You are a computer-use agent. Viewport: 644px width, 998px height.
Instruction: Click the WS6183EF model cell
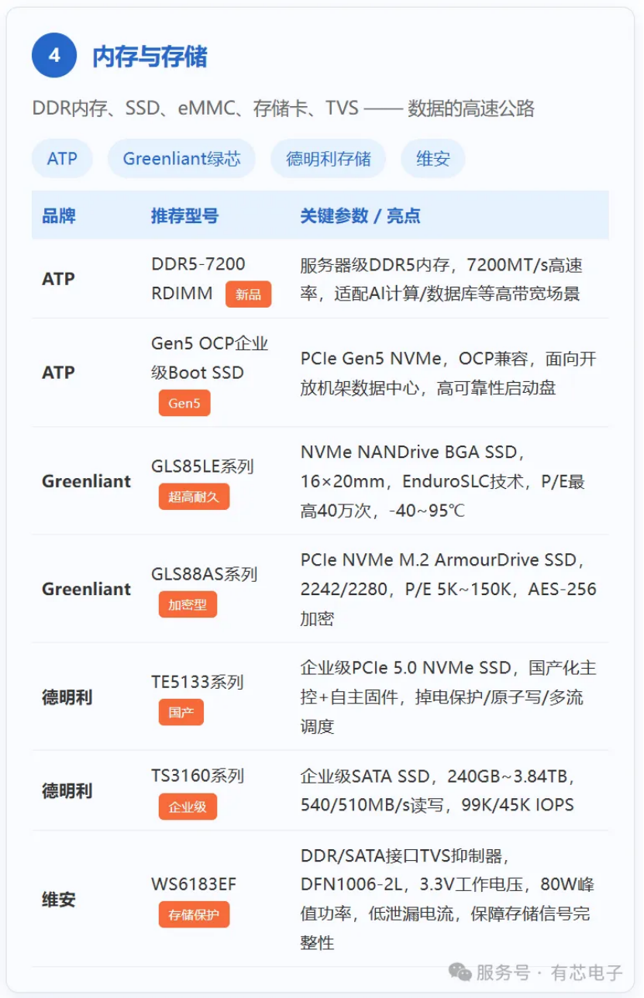[194, 884]
